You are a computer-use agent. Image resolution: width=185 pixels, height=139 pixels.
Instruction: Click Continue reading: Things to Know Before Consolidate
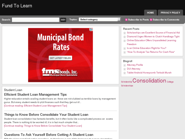(x=43, y=126)
